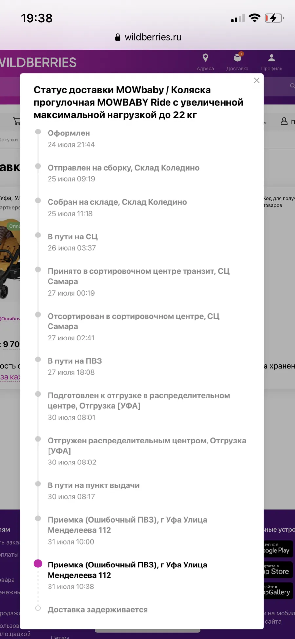Screen dimensions: 295x639
Task: Tap the Wi-Fi indicator in status bar
Action: point(254,18)
